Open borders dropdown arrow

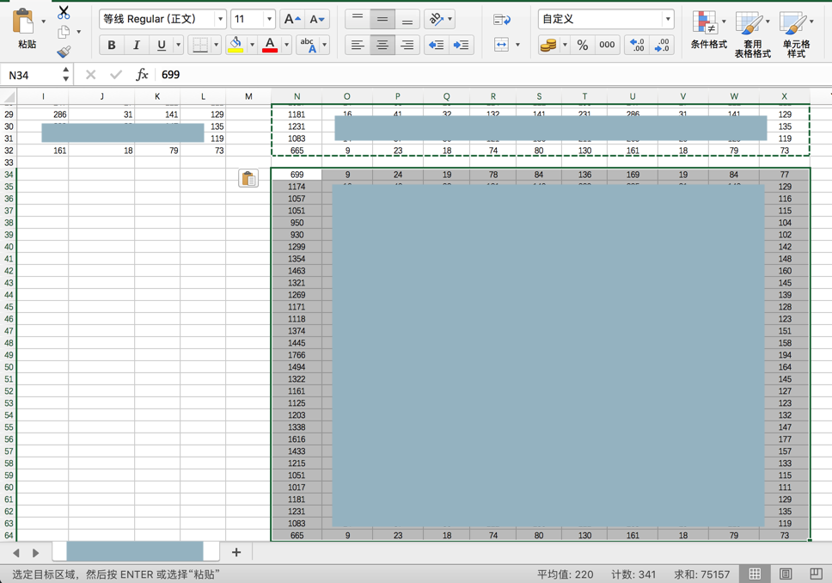point(216,45)
